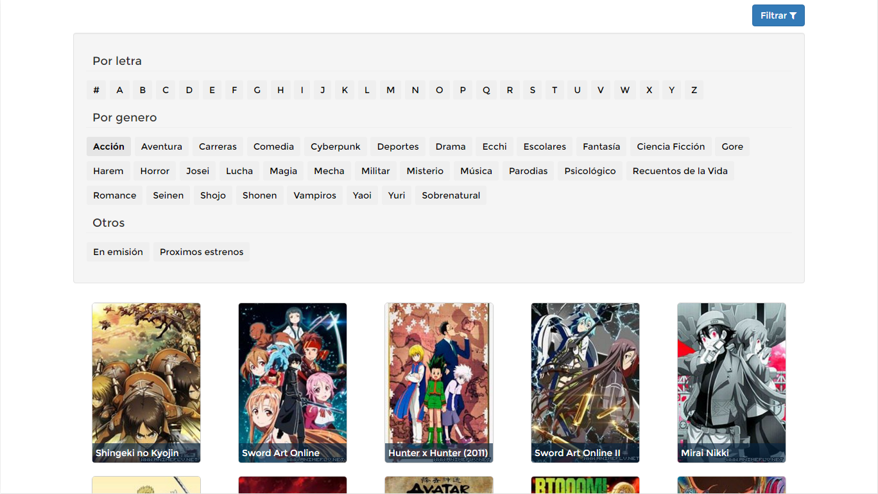Choose the Música genre
The height and width of the screenshot is (494, 878).
coord(476,171)
